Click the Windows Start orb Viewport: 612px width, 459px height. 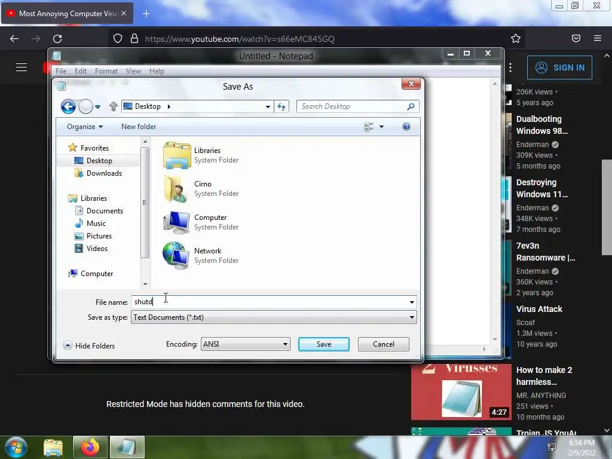[x=16, y=447]
